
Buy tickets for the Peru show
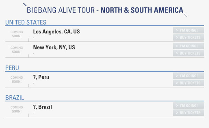(x=188, y=83)
